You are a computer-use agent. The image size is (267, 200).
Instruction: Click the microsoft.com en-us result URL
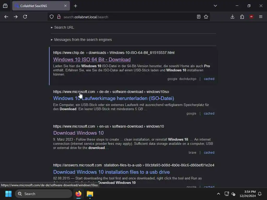[108, 126]
